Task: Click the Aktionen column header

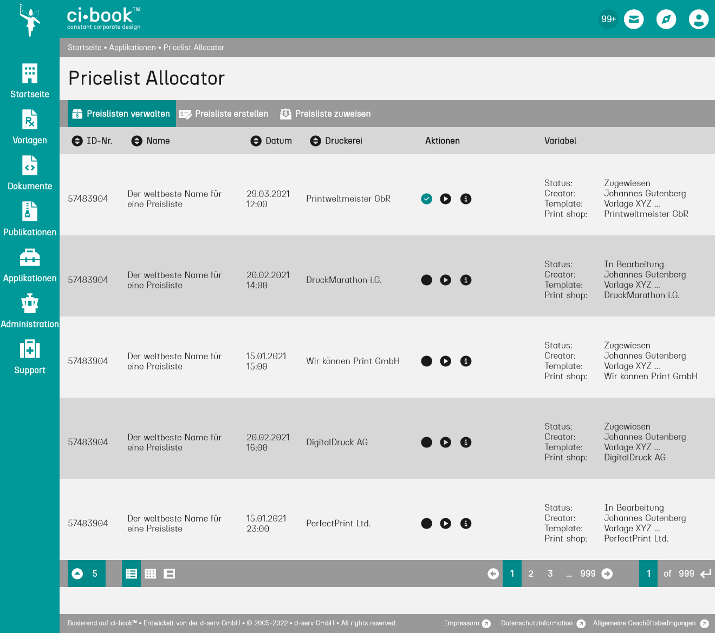Action: [x=443, y=141]
